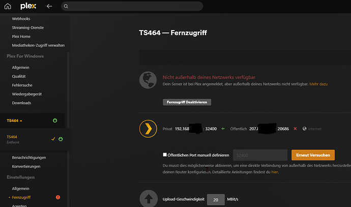Click Fernzugriff Deaktivieren button

pos(187,102)
